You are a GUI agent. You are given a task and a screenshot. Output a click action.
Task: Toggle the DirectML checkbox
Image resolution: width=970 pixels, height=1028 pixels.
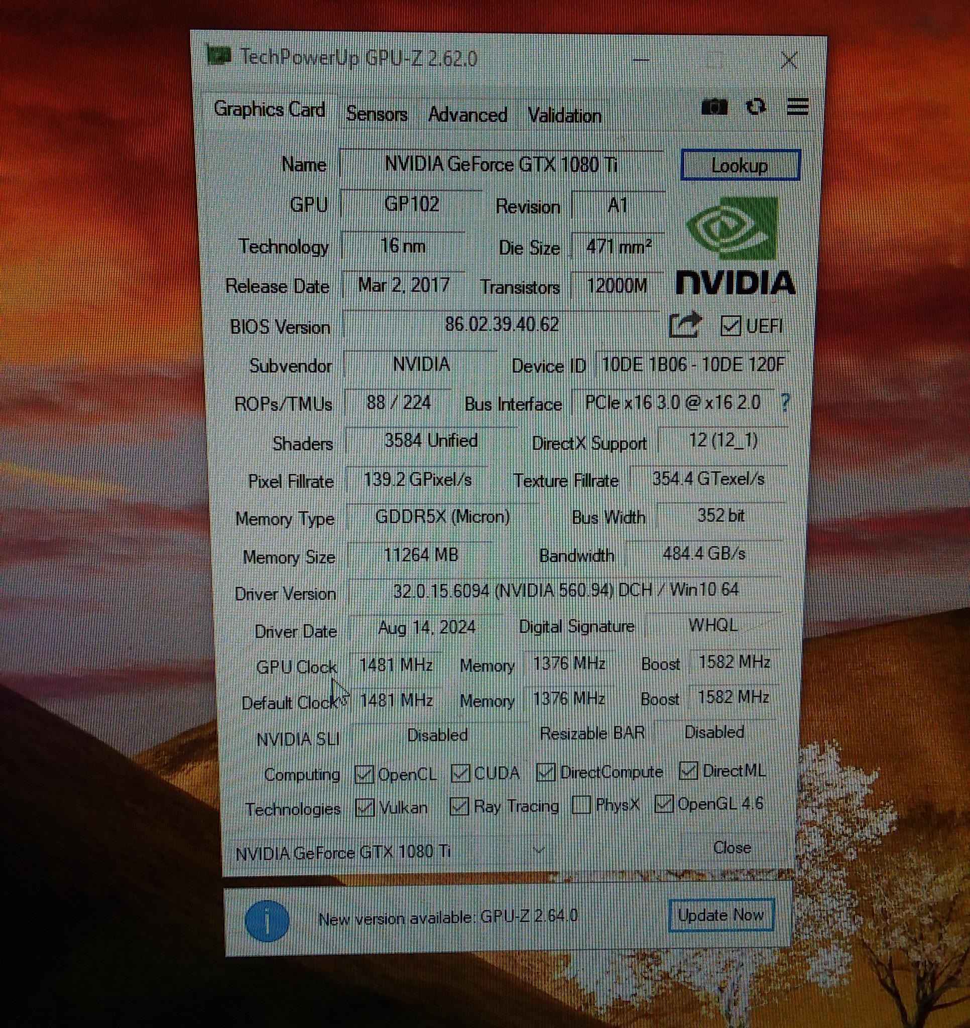(688, 770)
